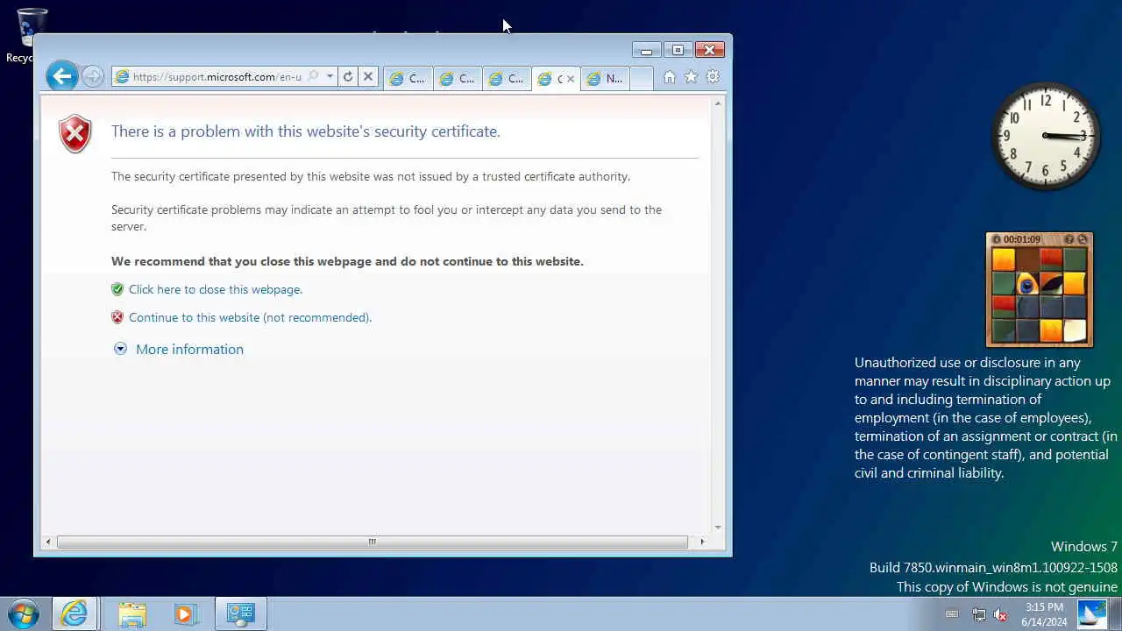
Task: Click the muted volume tray icon
Action: [x=1000, y=614]
